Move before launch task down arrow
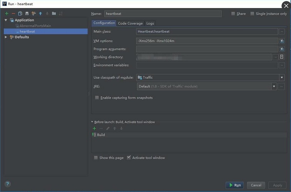This screenshot has height=192, width=291. [x=121, y=129]
